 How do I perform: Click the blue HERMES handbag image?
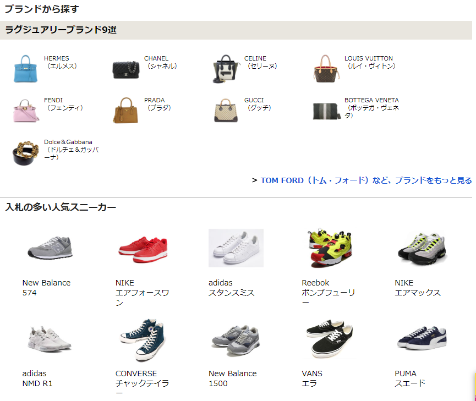tap(25, 69)
